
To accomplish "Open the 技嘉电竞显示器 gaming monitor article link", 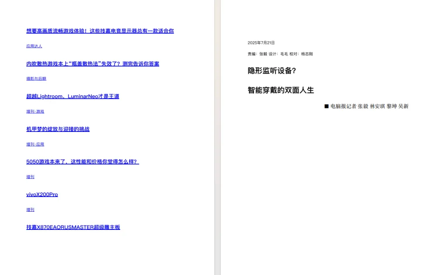I will [x=100, y=31].
